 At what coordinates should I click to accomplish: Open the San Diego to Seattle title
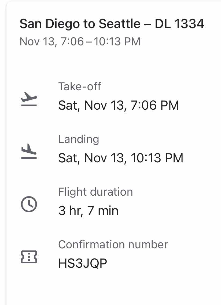point(112,24)
